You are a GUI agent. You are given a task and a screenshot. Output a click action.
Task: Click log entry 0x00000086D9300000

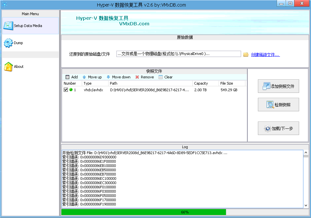tap(89, 157)
